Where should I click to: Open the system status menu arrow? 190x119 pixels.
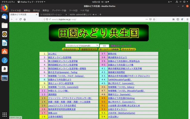[x=187, y=2]
